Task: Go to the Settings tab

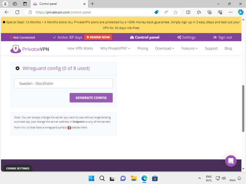Action: click(186, 37)
